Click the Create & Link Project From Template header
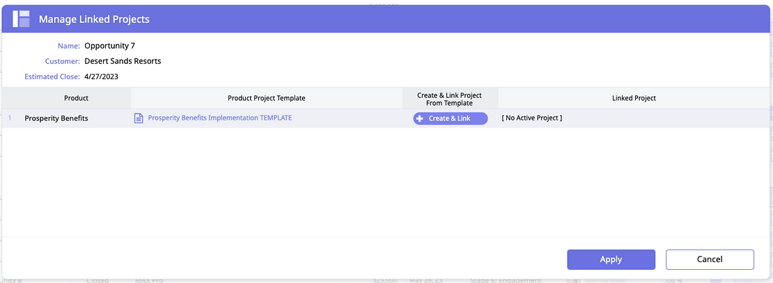773x283 pixels. click(450, 99)
